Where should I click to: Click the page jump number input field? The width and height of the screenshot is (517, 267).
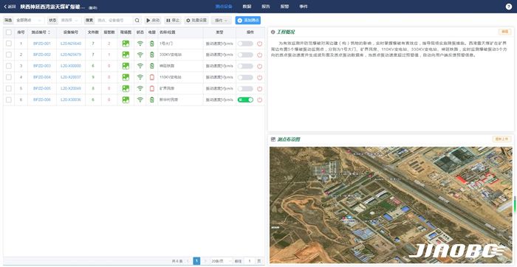pos(250,261)
